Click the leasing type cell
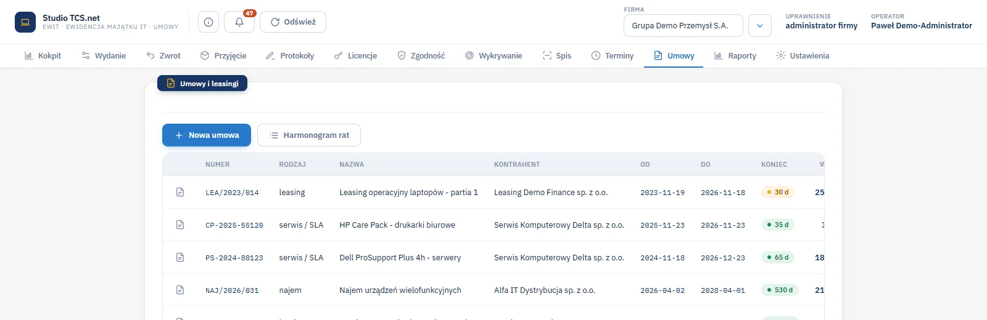 [x=292, y=192]
